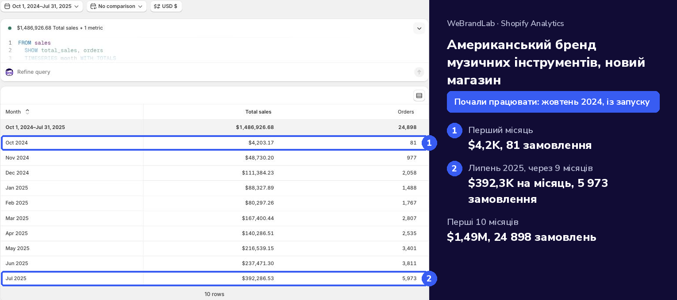Click the Почали працювати: жовтень 2024 badge
This screenshot has width=677, height=300.
click(x=553, y=102)
